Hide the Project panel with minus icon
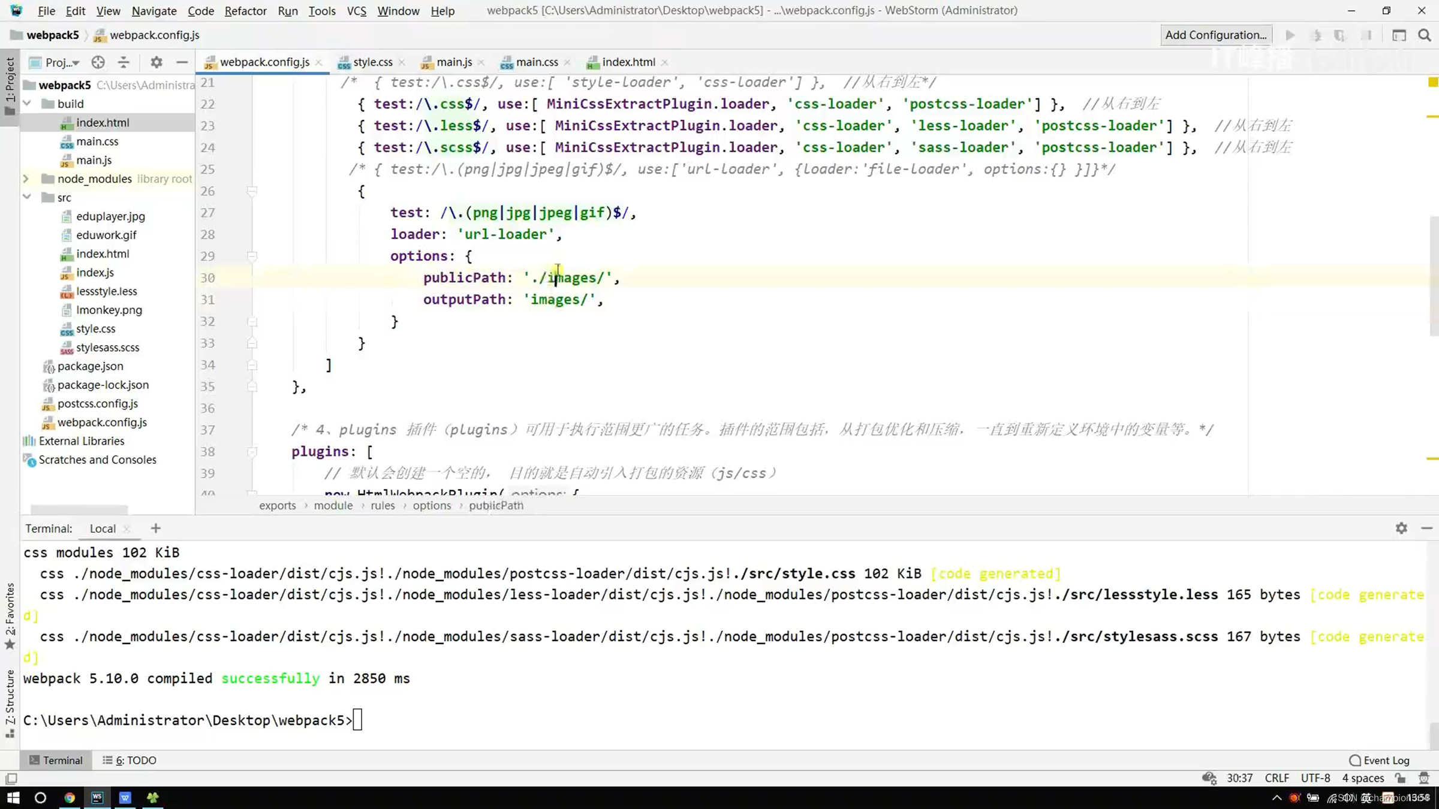 pos(182,62)
